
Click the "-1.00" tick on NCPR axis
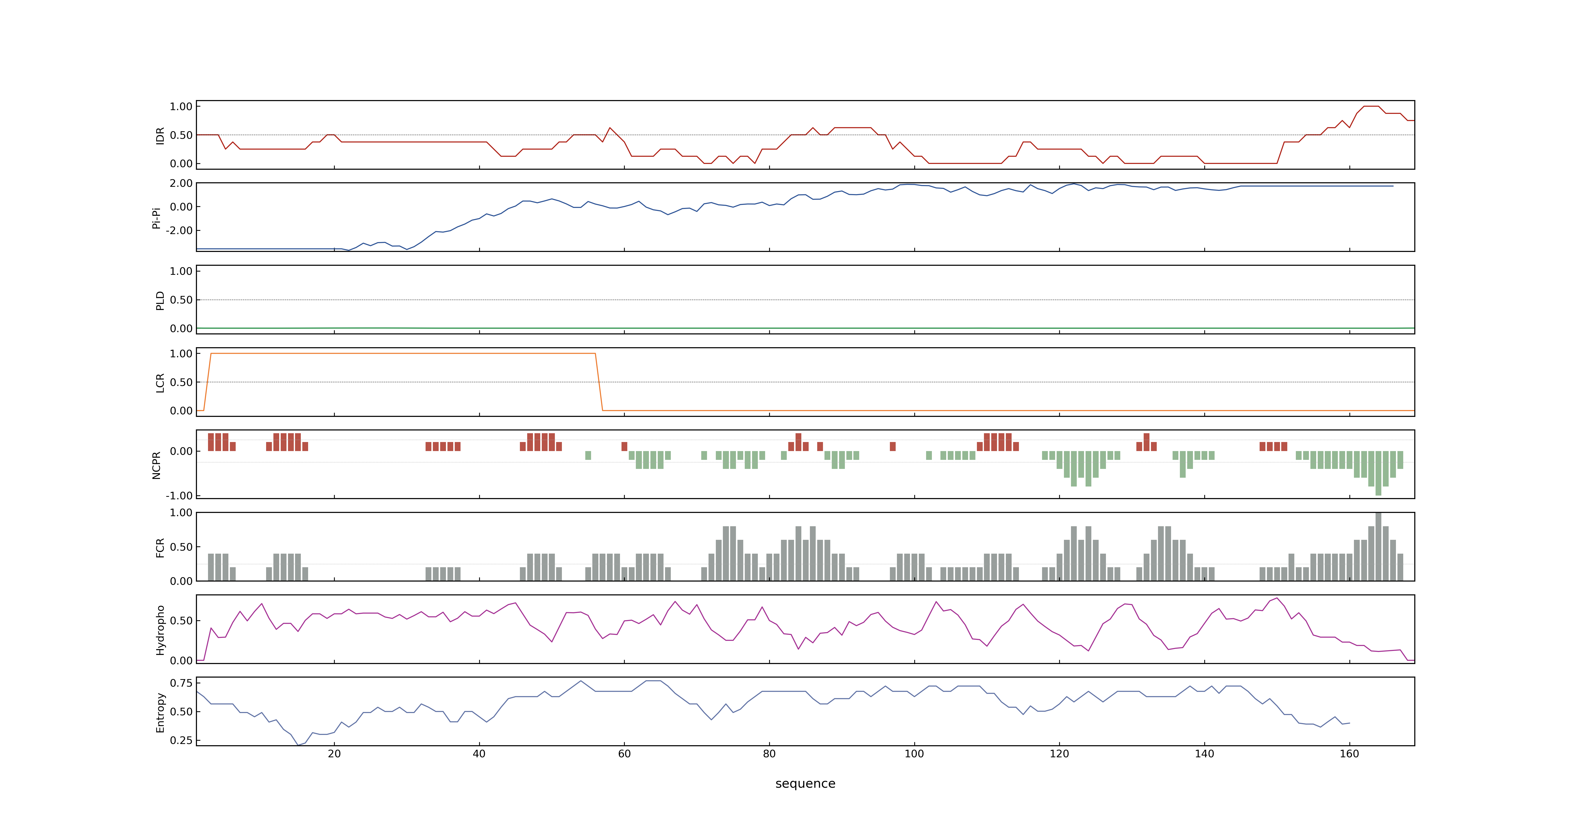point(179,496)
